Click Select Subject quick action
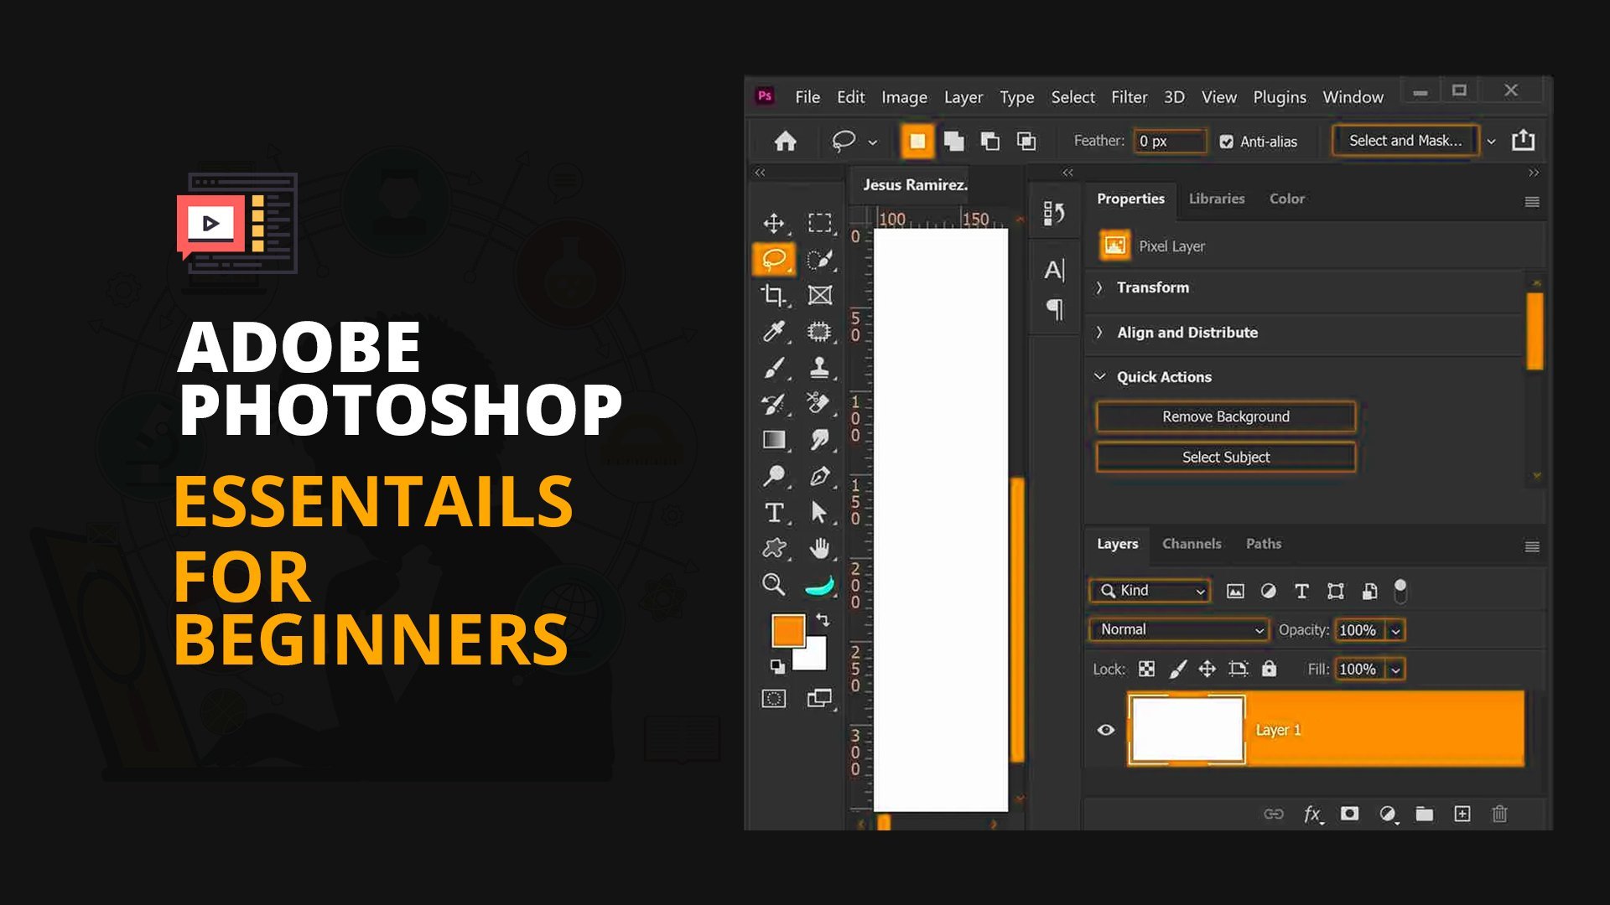The width and height of the screenshot is (1610, 905). point(1224,457)
